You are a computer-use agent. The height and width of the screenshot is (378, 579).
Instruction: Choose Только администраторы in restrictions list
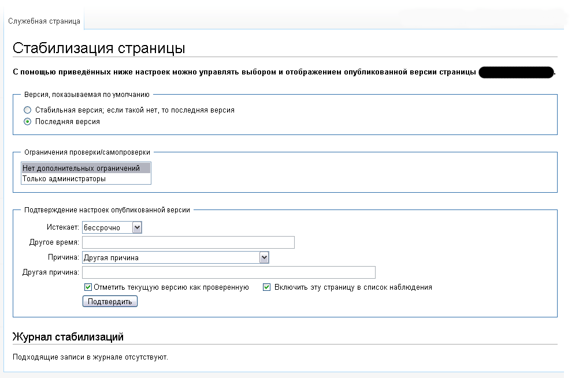(86, 178)
